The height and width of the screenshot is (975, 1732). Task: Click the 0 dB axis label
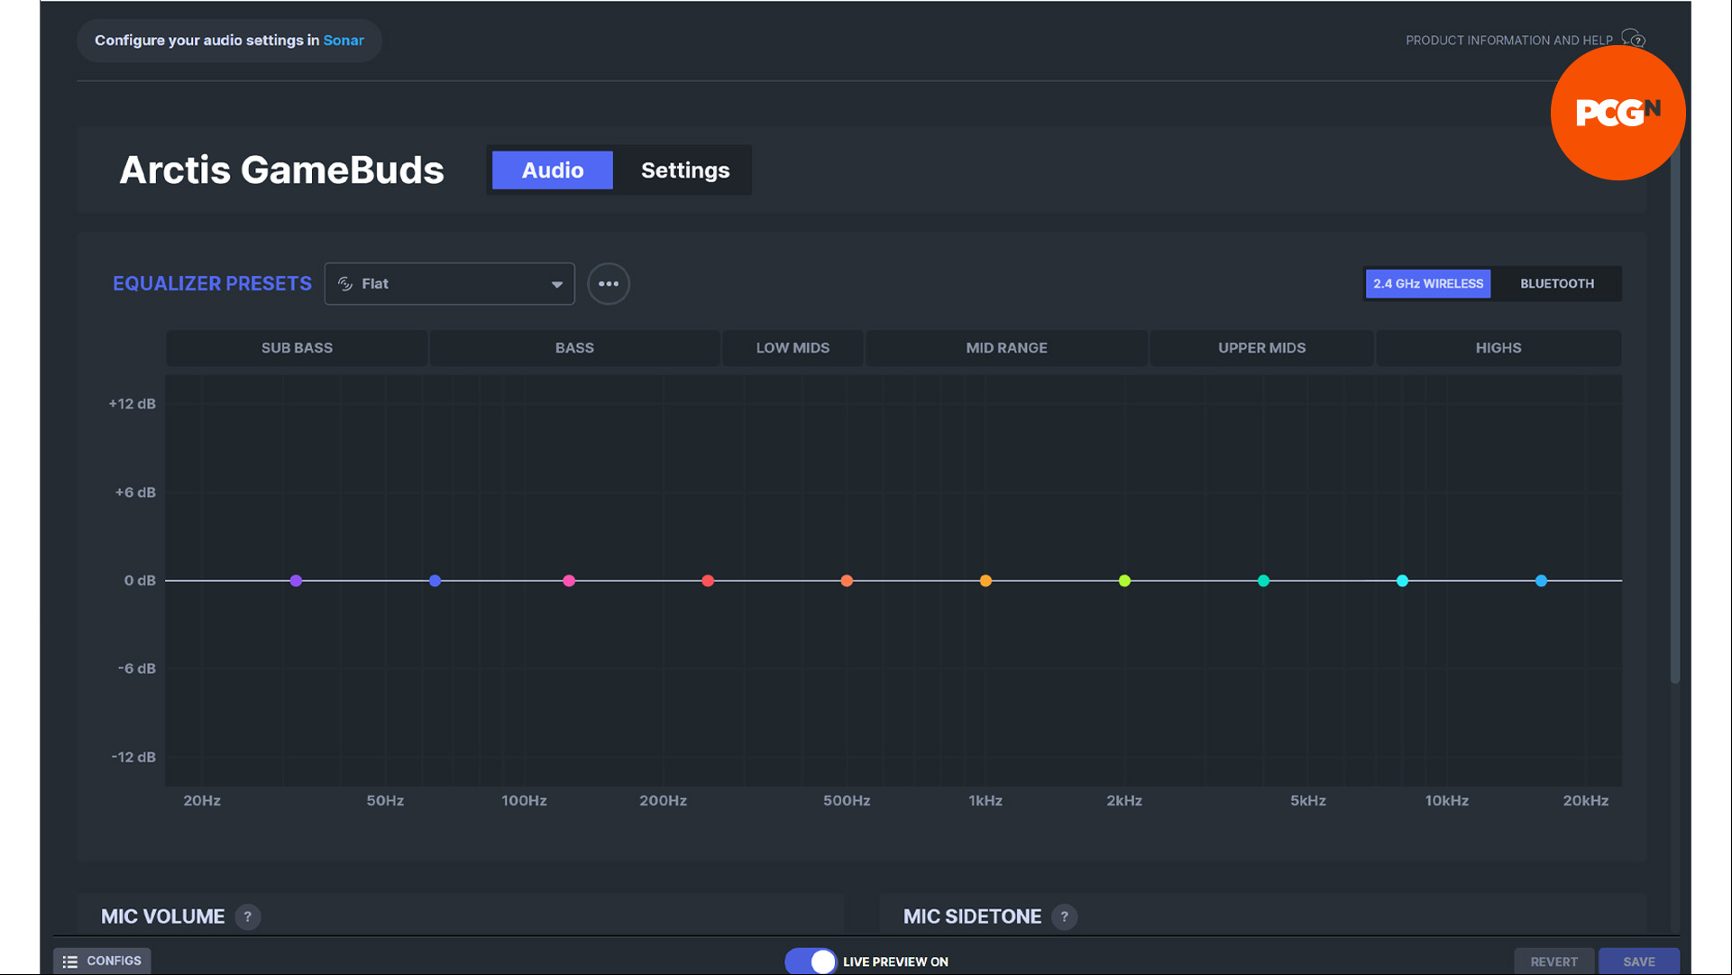140,581
